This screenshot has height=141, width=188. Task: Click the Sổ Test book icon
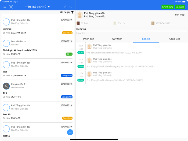[78, 23]
